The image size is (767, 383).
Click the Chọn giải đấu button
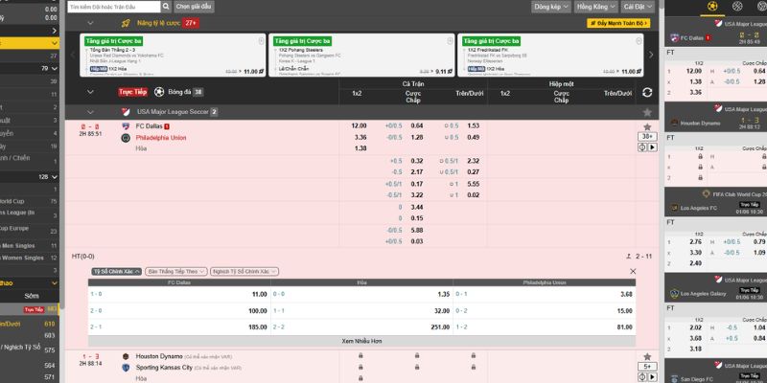tap(194, 7)
